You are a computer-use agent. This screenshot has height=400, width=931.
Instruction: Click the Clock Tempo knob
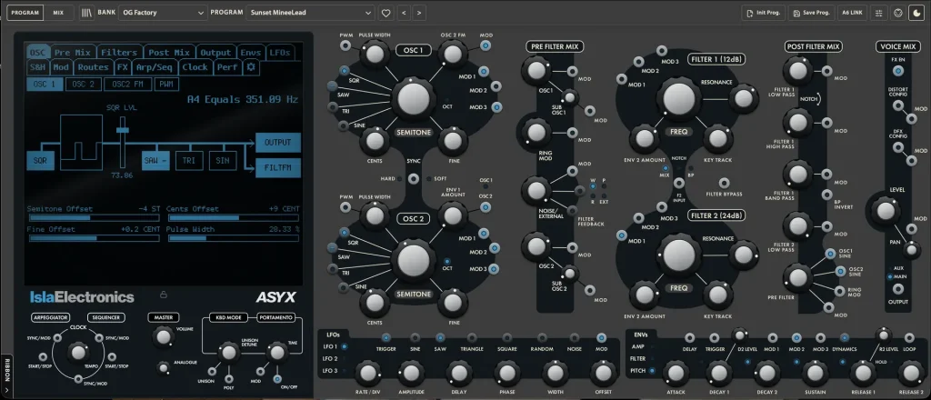[x=78, y=353]
